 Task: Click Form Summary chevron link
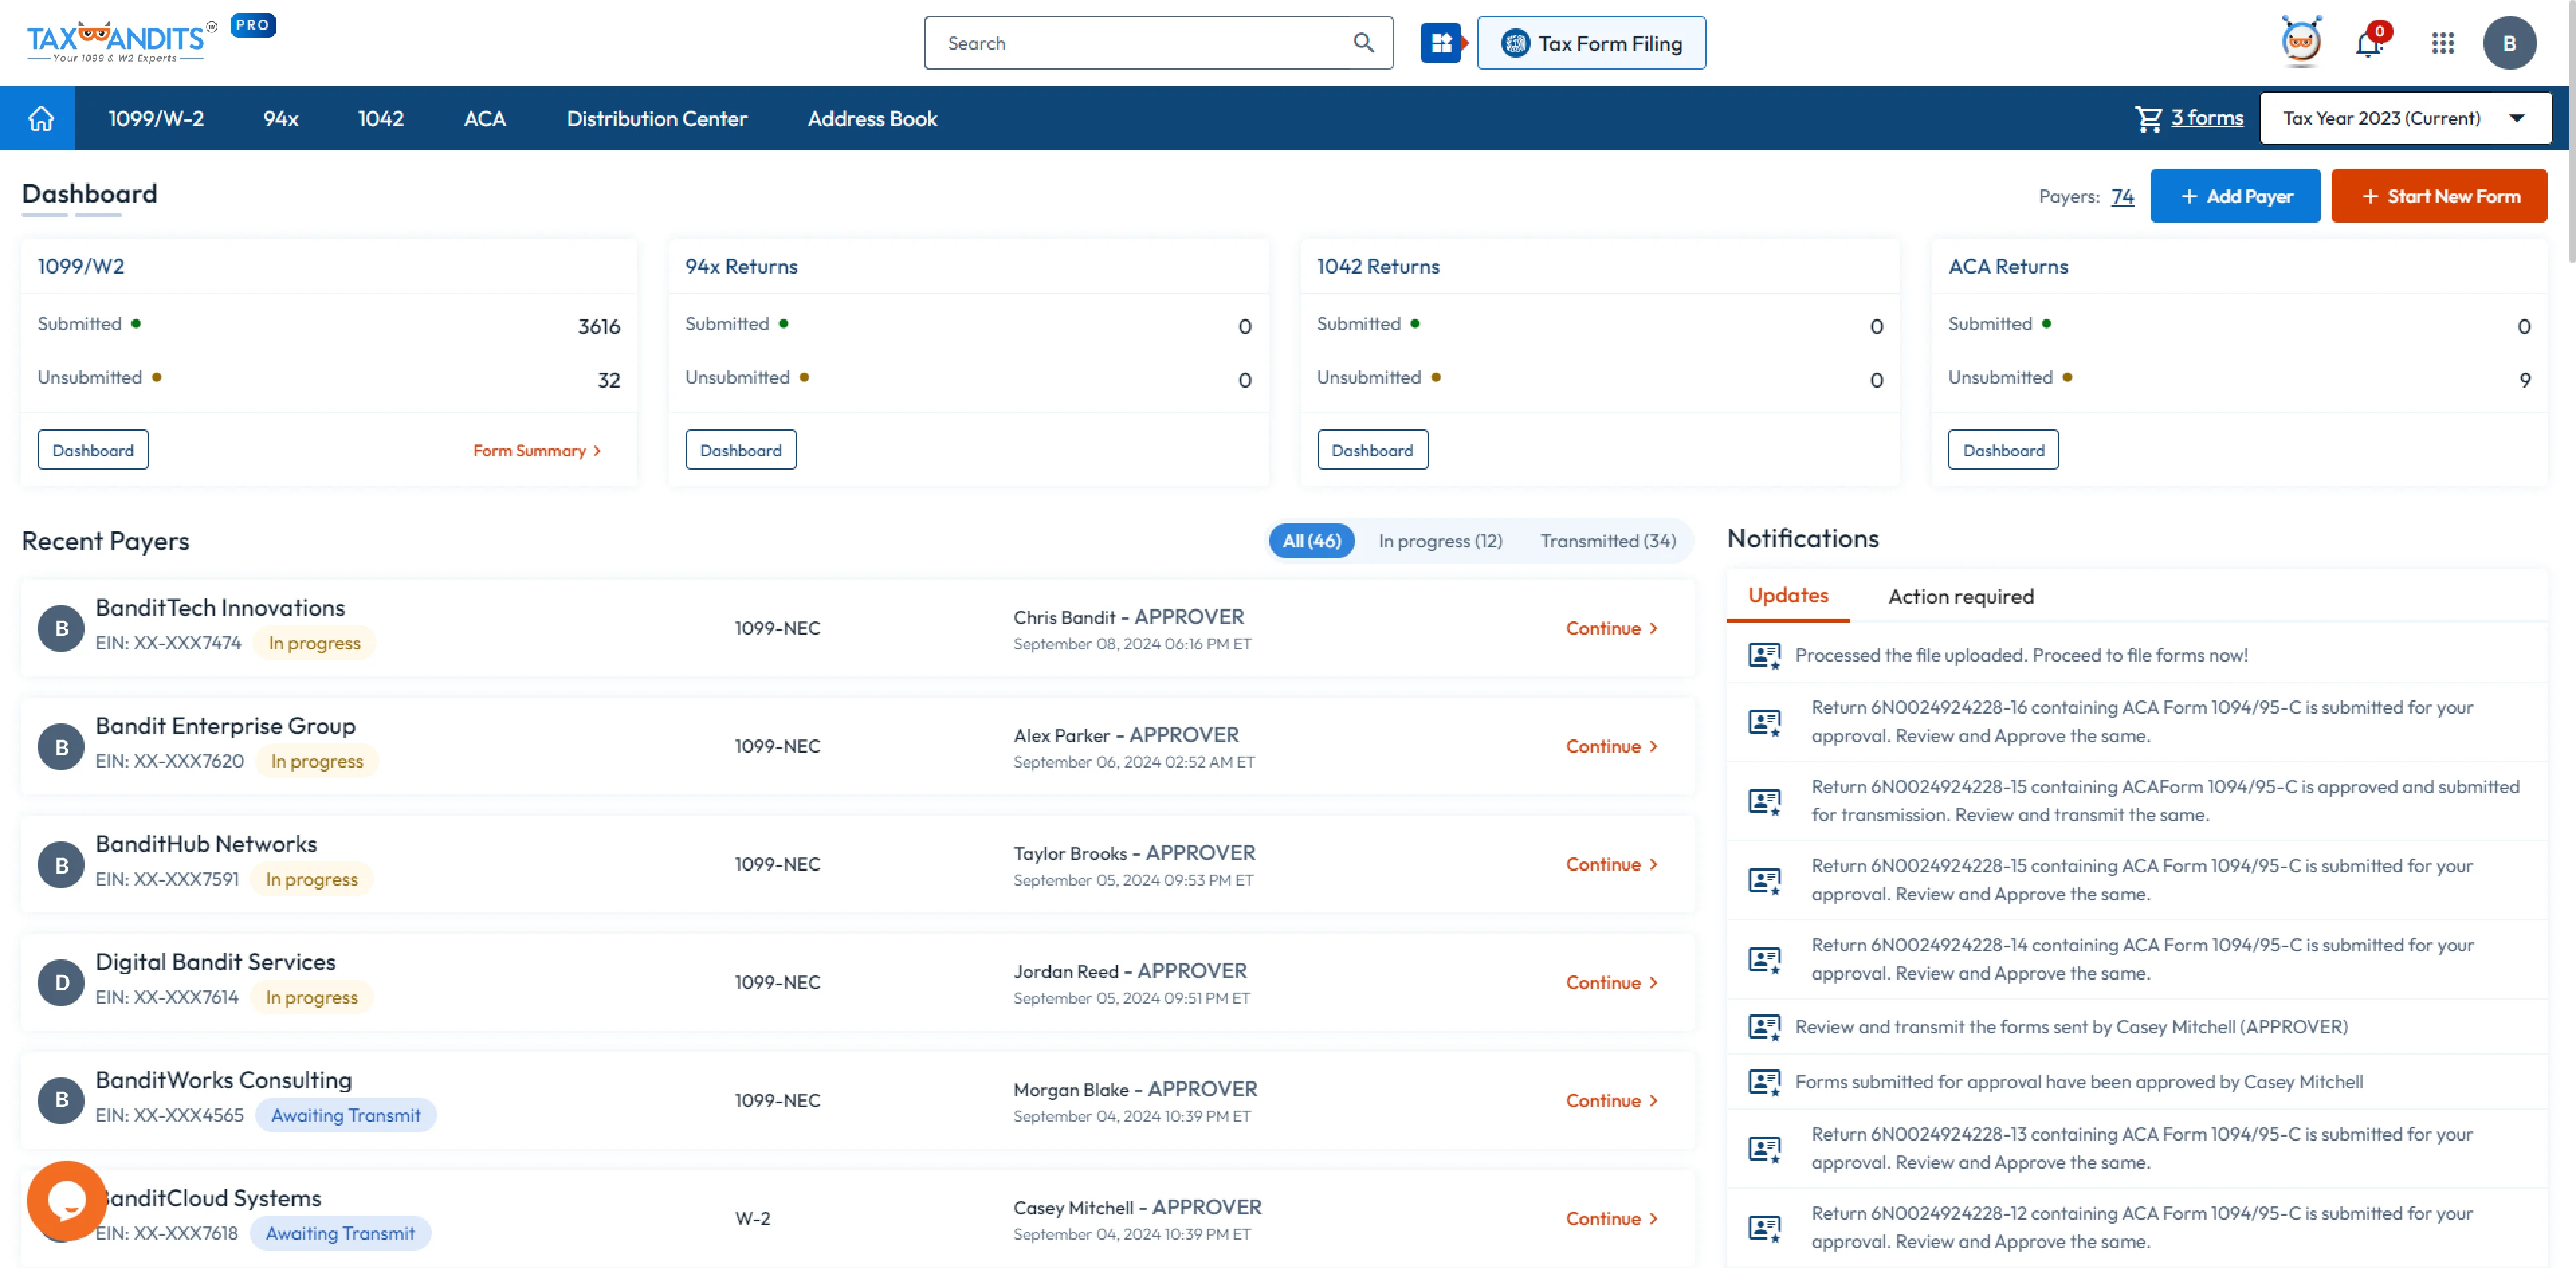[538, 450]
